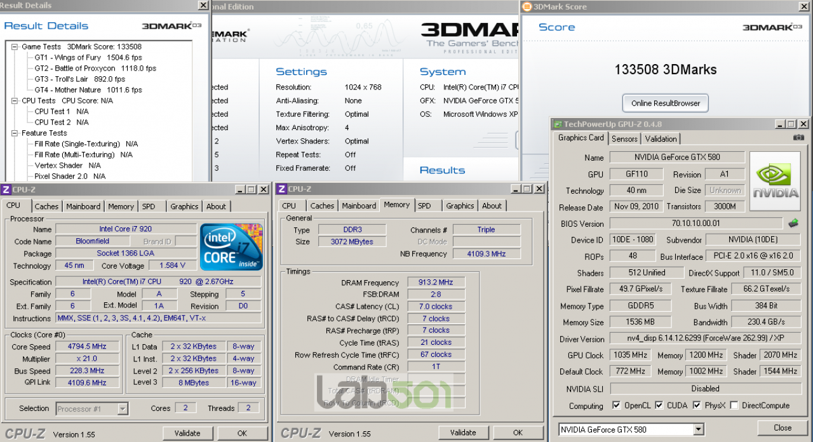Click the GPU Name field NVIDIA GeForce GTX 580
The image size is (813, 442).
point(676,157)
